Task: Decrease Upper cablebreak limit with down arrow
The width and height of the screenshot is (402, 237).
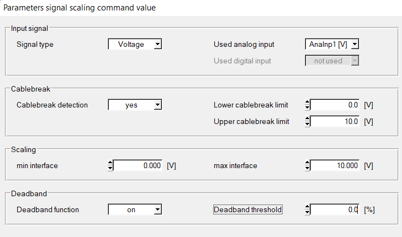Action: coord(308,123)
